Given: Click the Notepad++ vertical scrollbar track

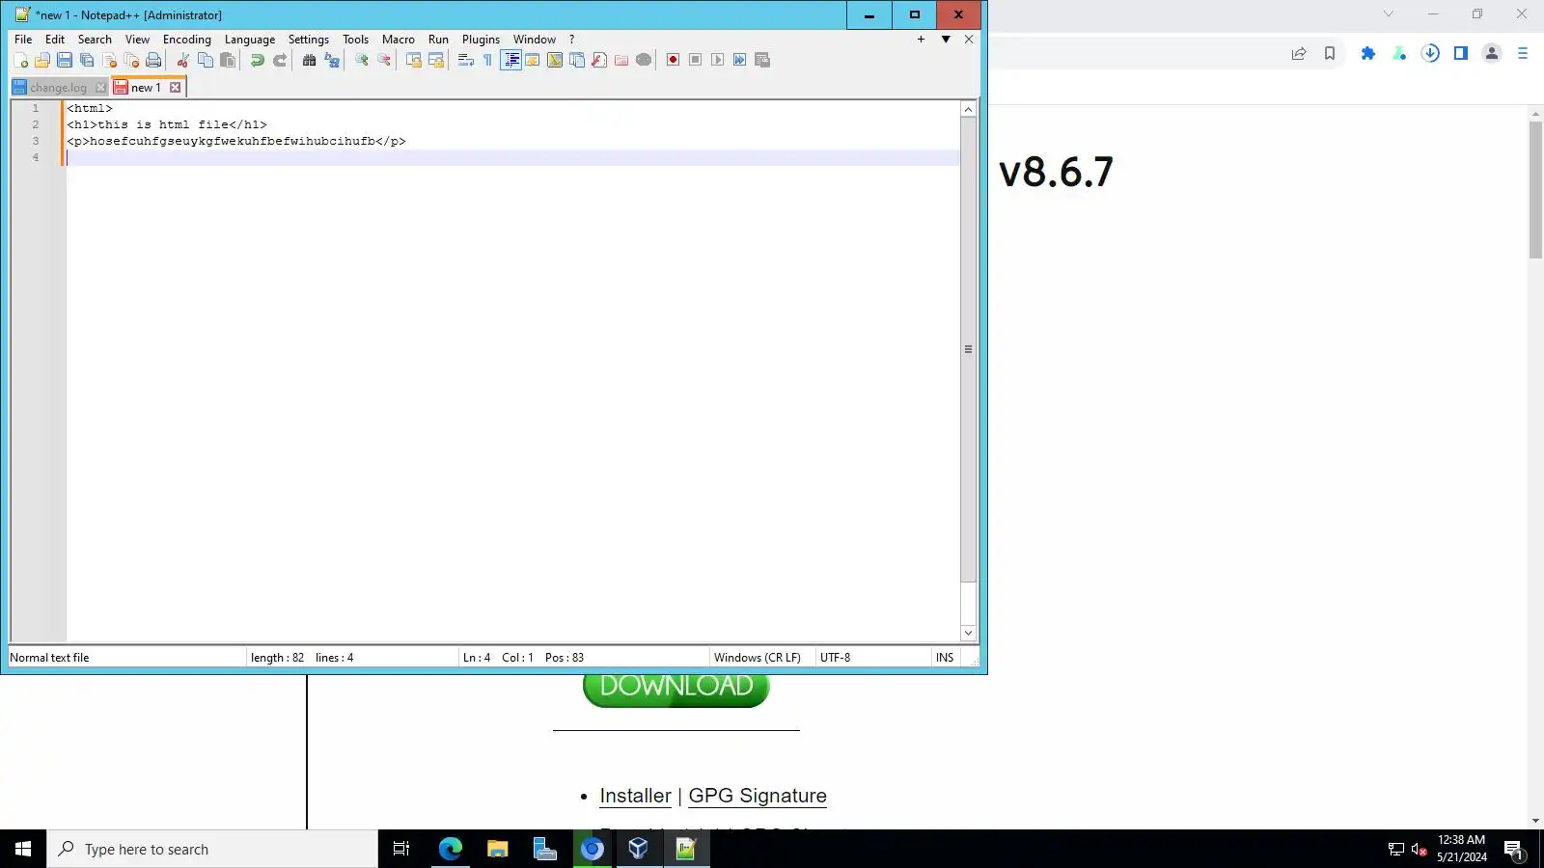Looking at the screenshot, I should point(968,606).
